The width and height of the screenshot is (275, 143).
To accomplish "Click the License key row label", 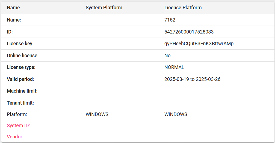I will (20, 44).
